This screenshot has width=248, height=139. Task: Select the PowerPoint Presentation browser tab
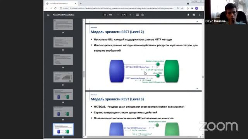(x=61, y=3)
